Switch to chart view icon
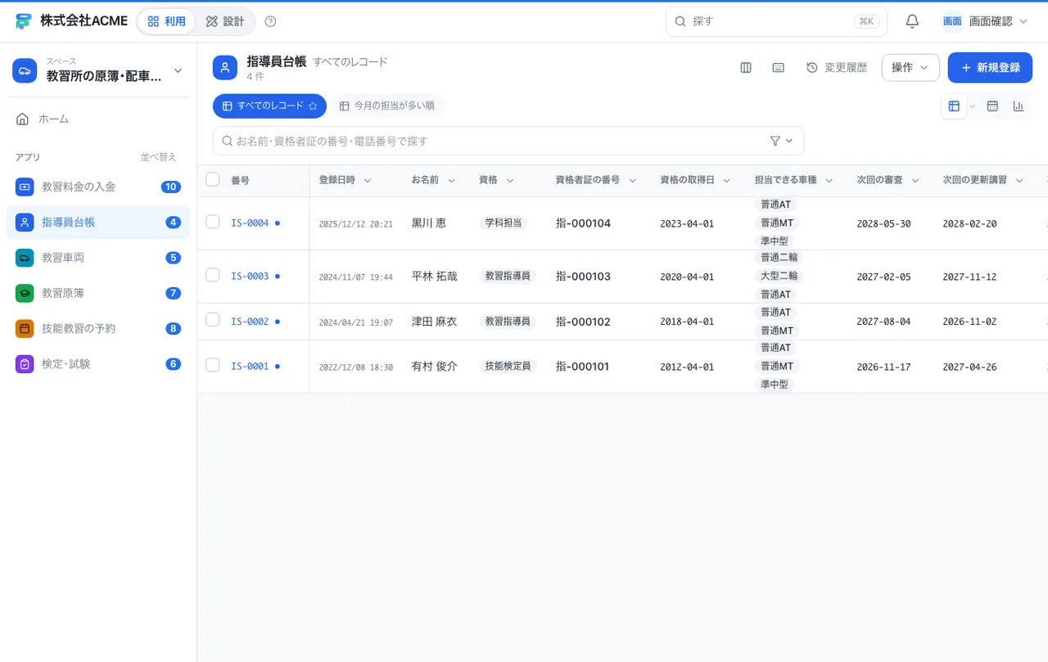1048x662 pixels. (x=1019, y=106)
